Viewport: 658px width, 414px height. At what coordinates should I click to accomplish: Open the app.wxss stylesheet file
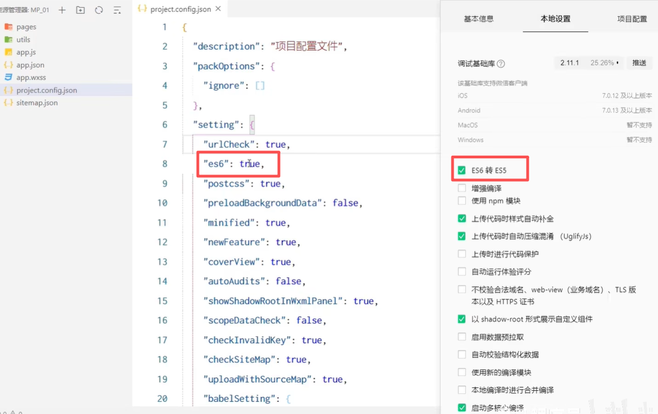point(33,77)
